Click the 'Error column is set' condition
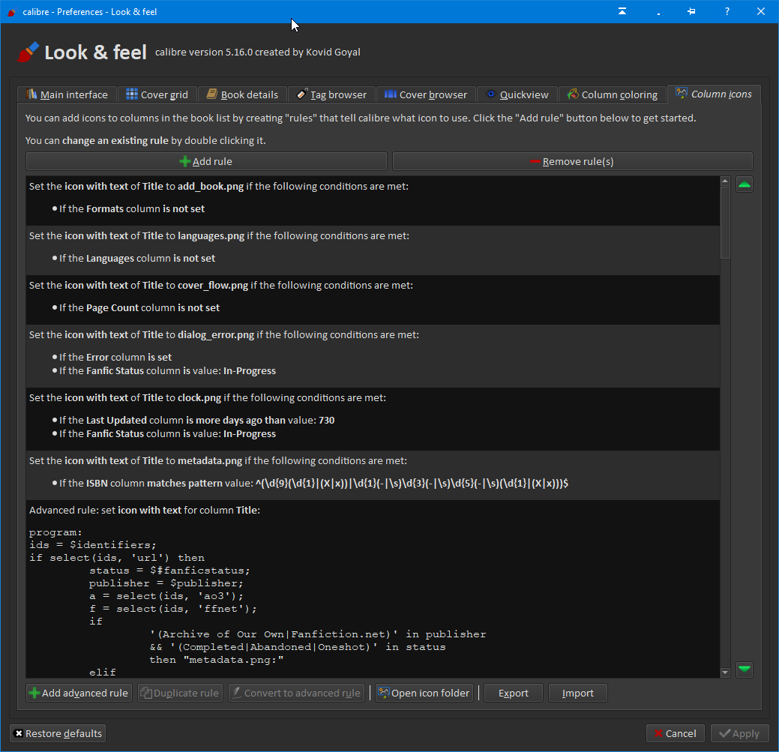Viewport: 779px width, 752px height. click(x=115, y=357)
